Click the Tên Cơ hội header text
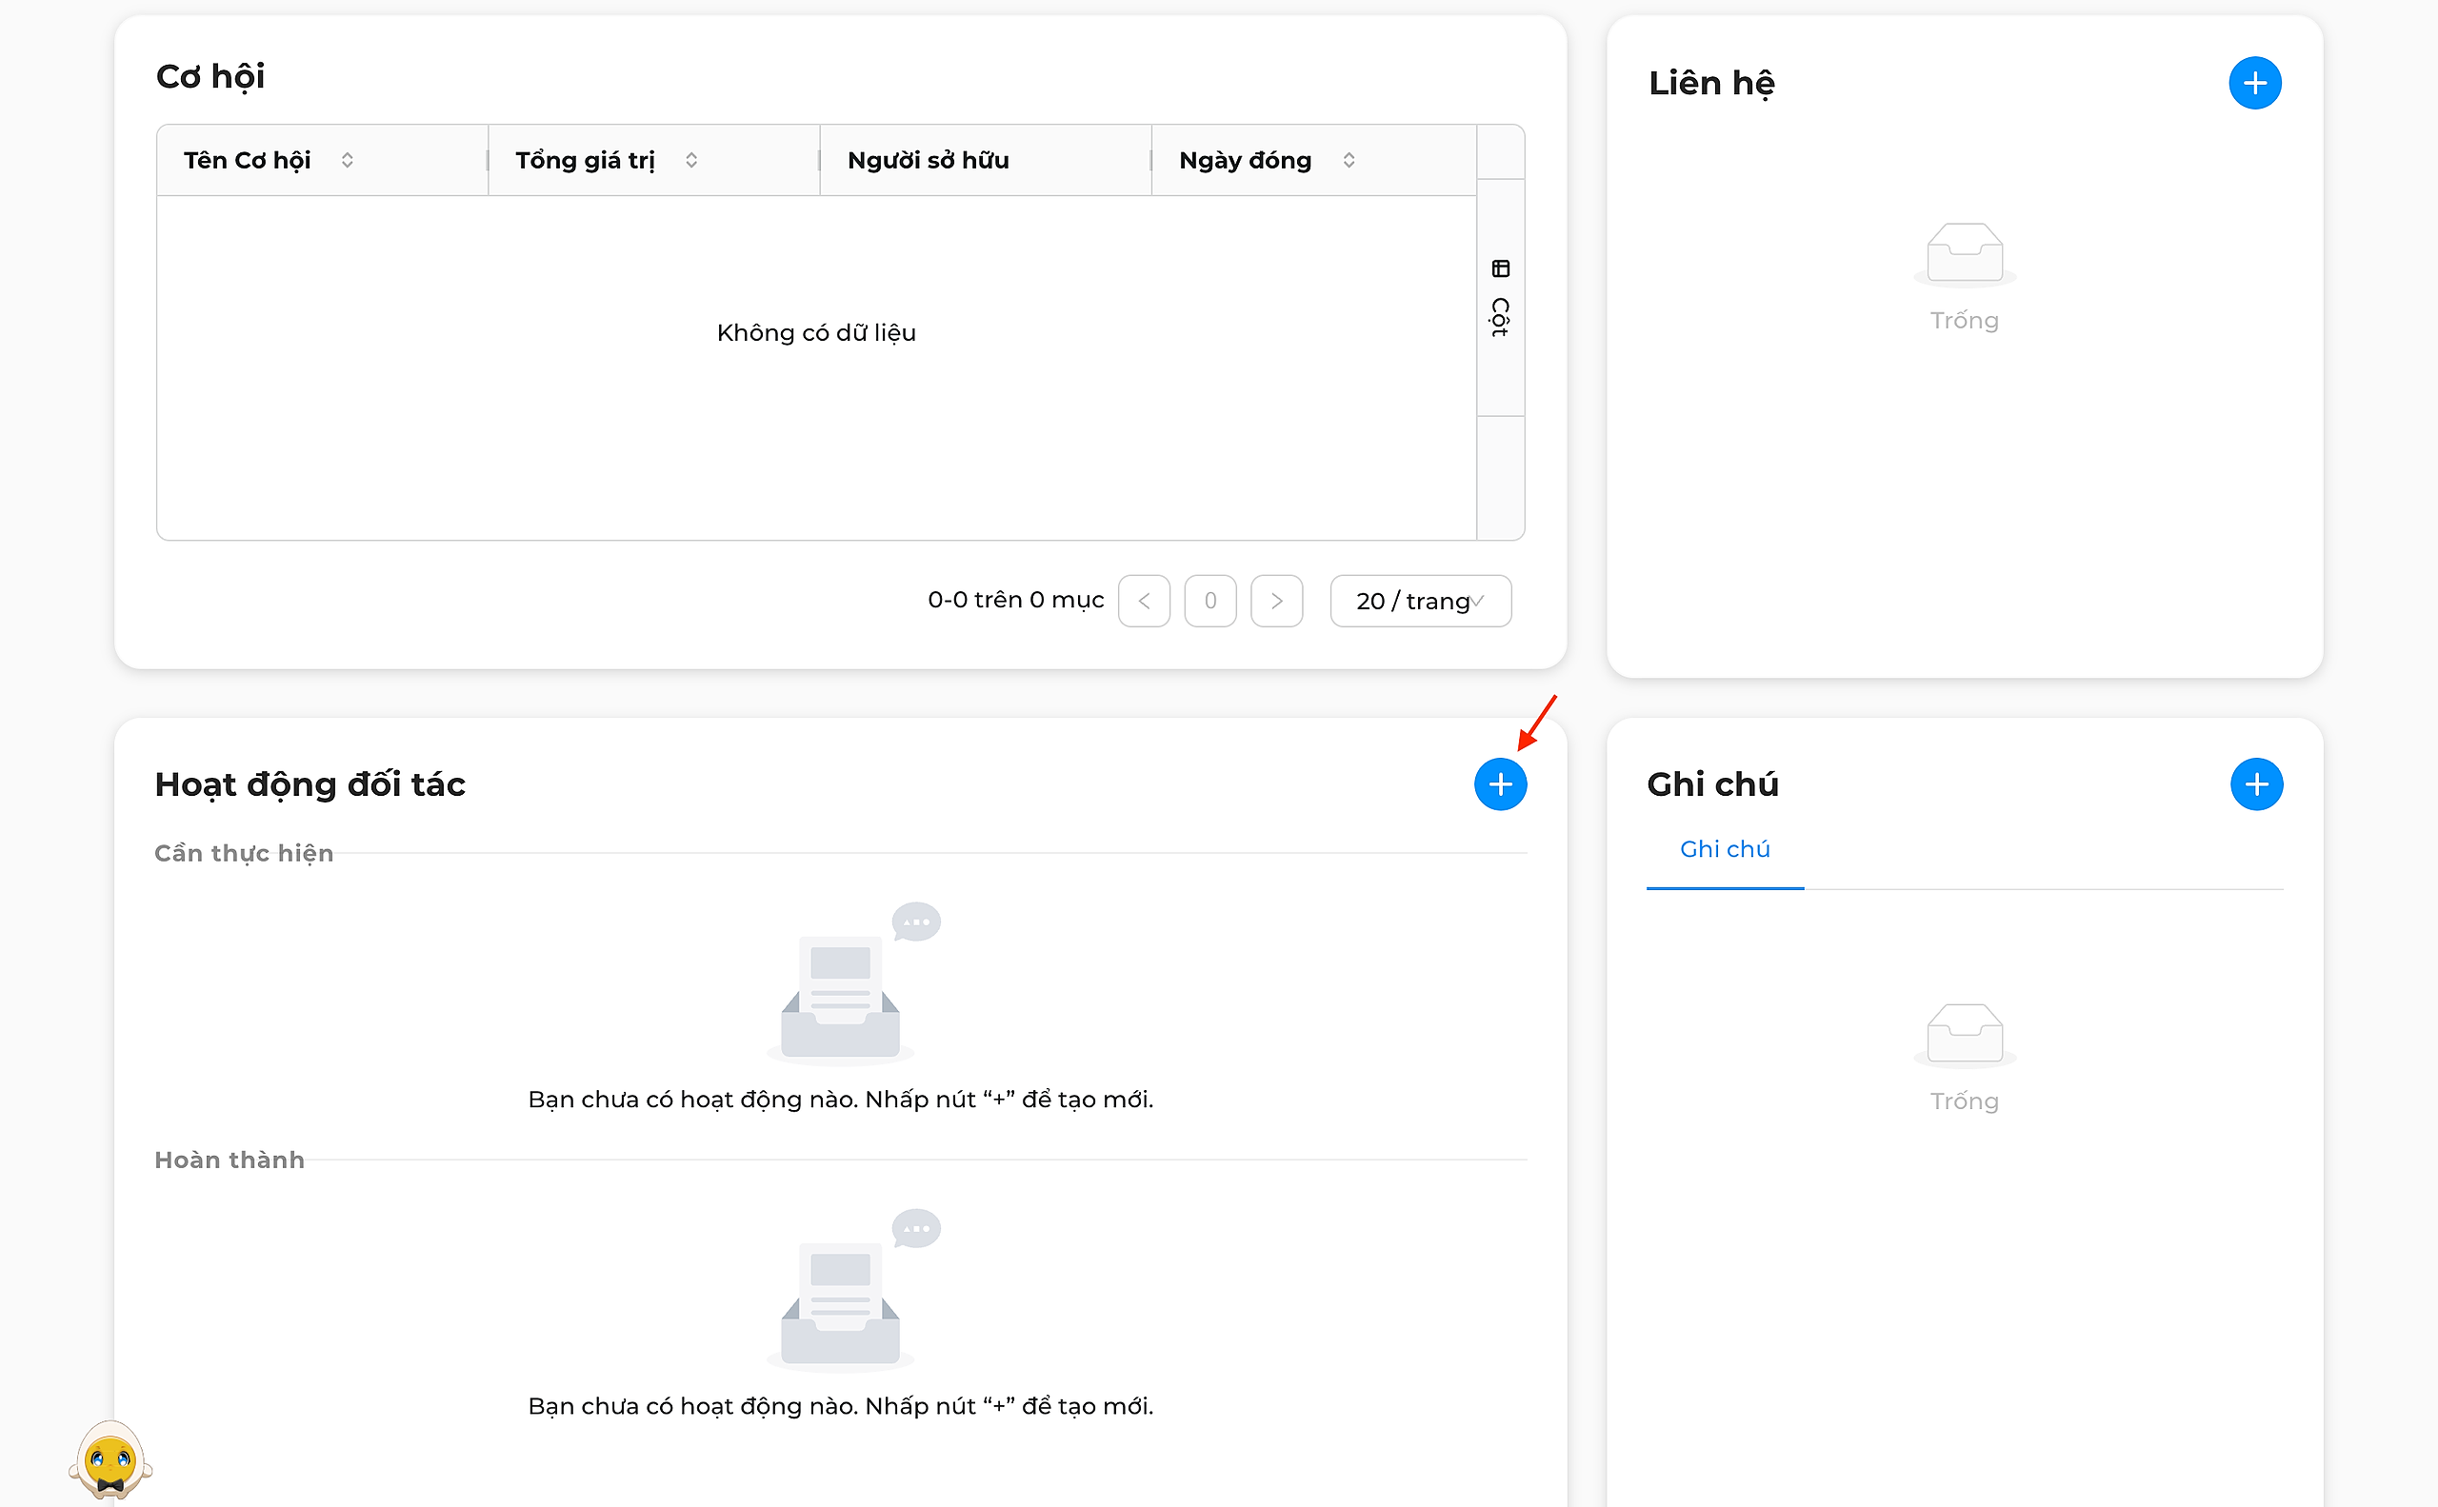2438x1507 pixels. point(247,161)
